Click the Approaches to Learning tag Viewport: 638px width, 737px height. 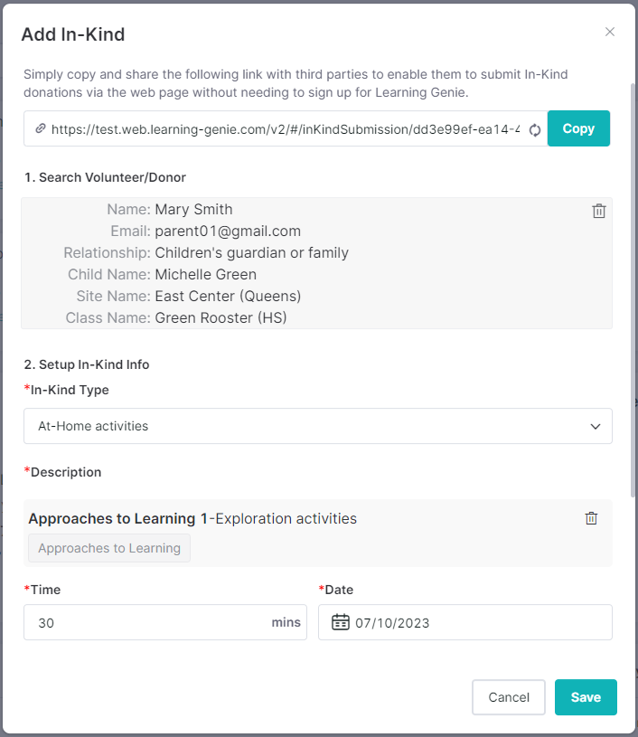click(x=109, y=548)
